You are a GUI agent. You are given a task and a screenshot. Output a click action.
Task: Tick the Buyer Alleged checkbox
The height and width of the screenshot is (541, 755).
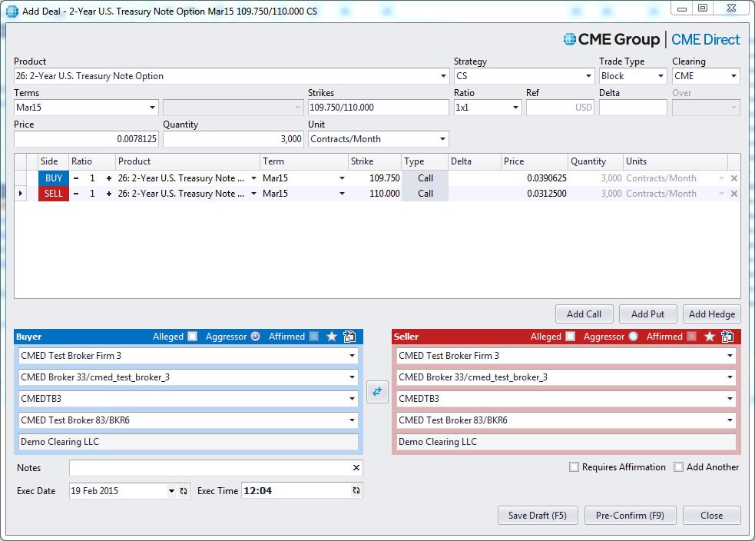click(192, 337)
